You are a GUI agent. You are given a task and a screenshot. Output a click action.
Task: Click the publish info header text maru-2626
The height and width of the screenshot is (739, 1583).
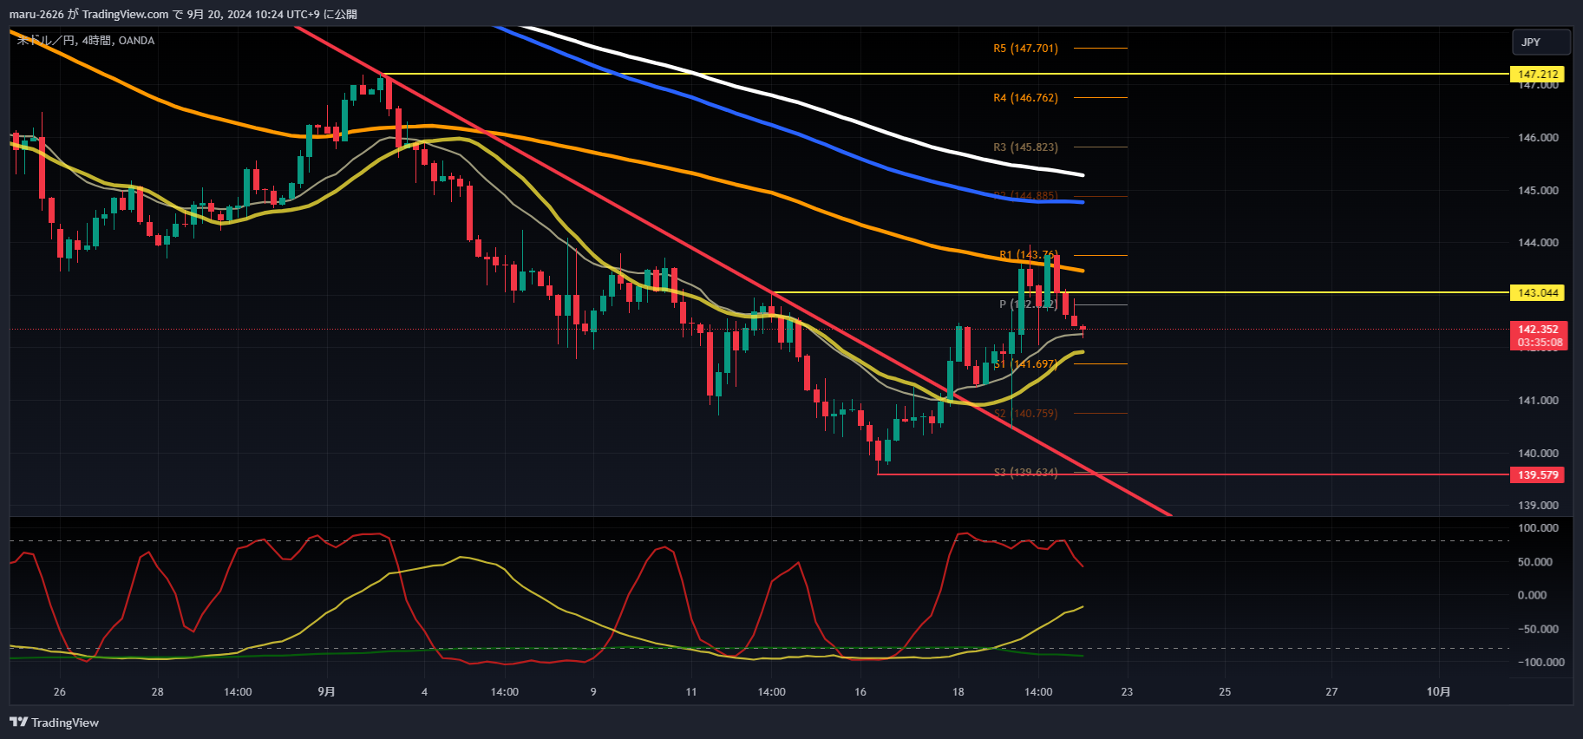pos(36,14)
